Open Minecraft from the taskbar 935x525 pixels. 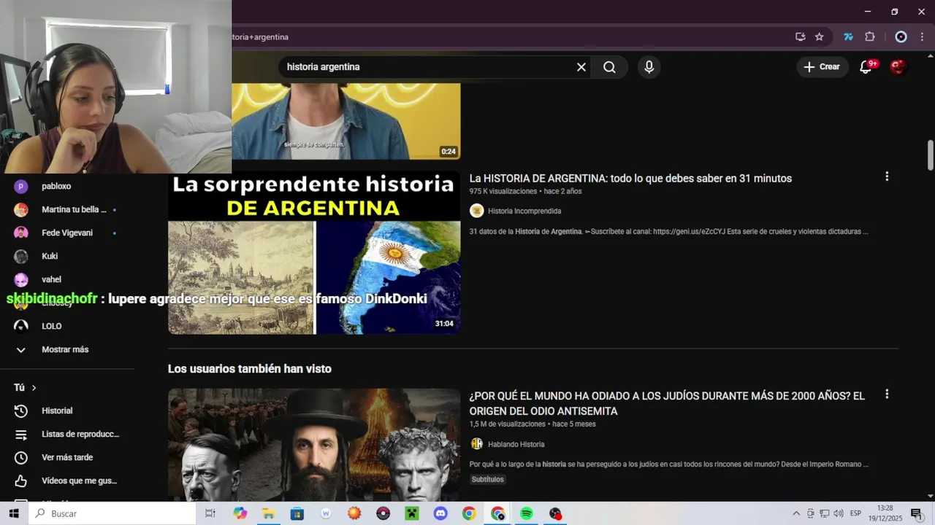point(411,514)
